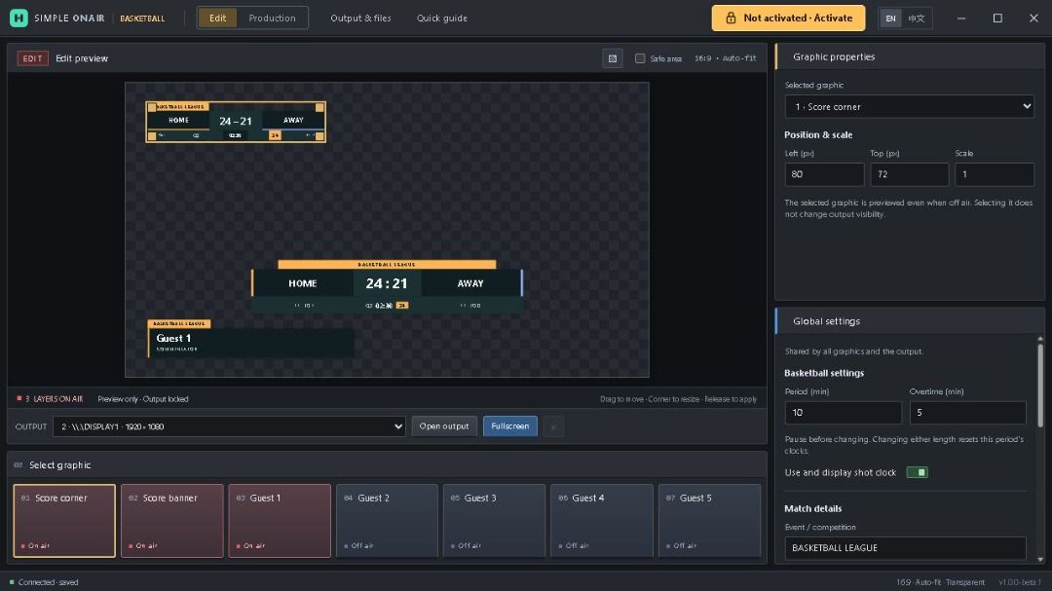Click the Left (px) input field
Image resolution: width=1052 pixels, height=591 pixels.
pyautogui.click(x=824, y=174)
